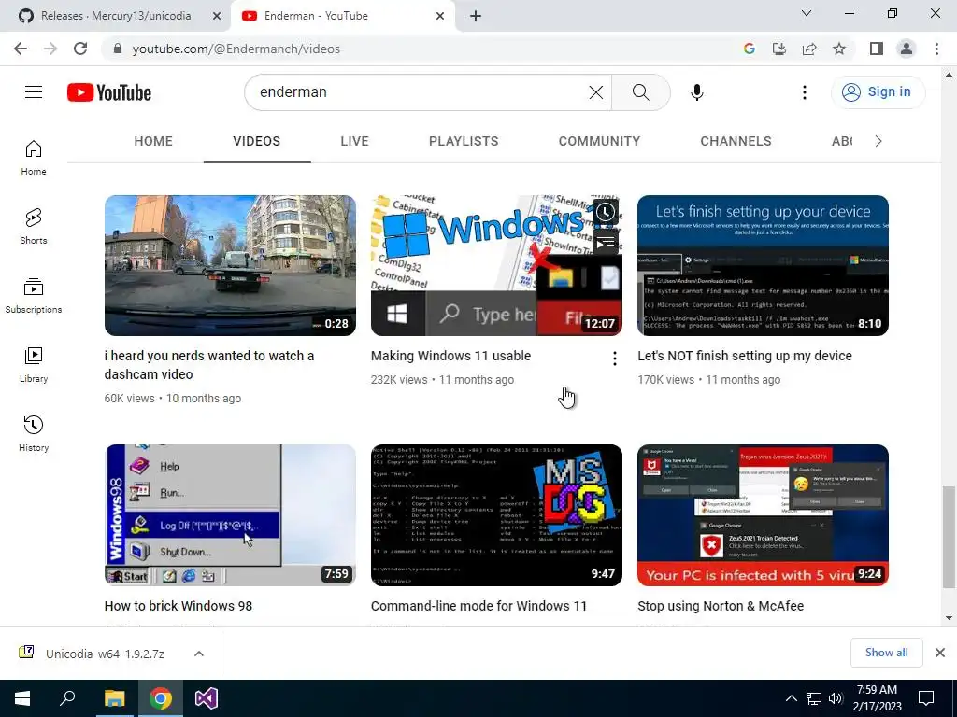Open Subscriptions in the left sidebar
Screen dimensions: 957x717
(x=34, y=295)
